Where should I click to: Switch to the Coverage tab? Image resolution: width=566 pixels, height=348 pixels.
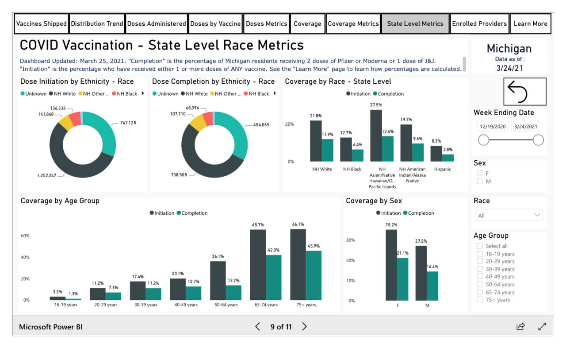click(307, 23)
